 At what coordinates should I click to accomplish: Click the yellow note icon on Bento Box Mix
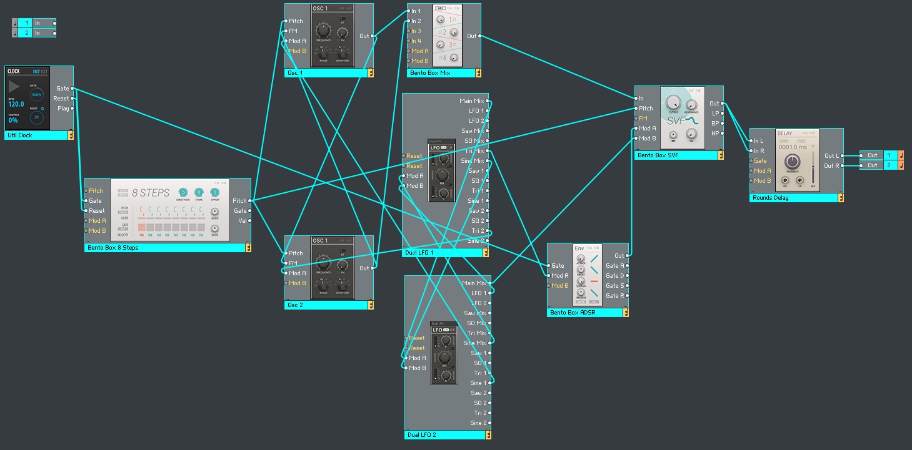tap(478, 72)
